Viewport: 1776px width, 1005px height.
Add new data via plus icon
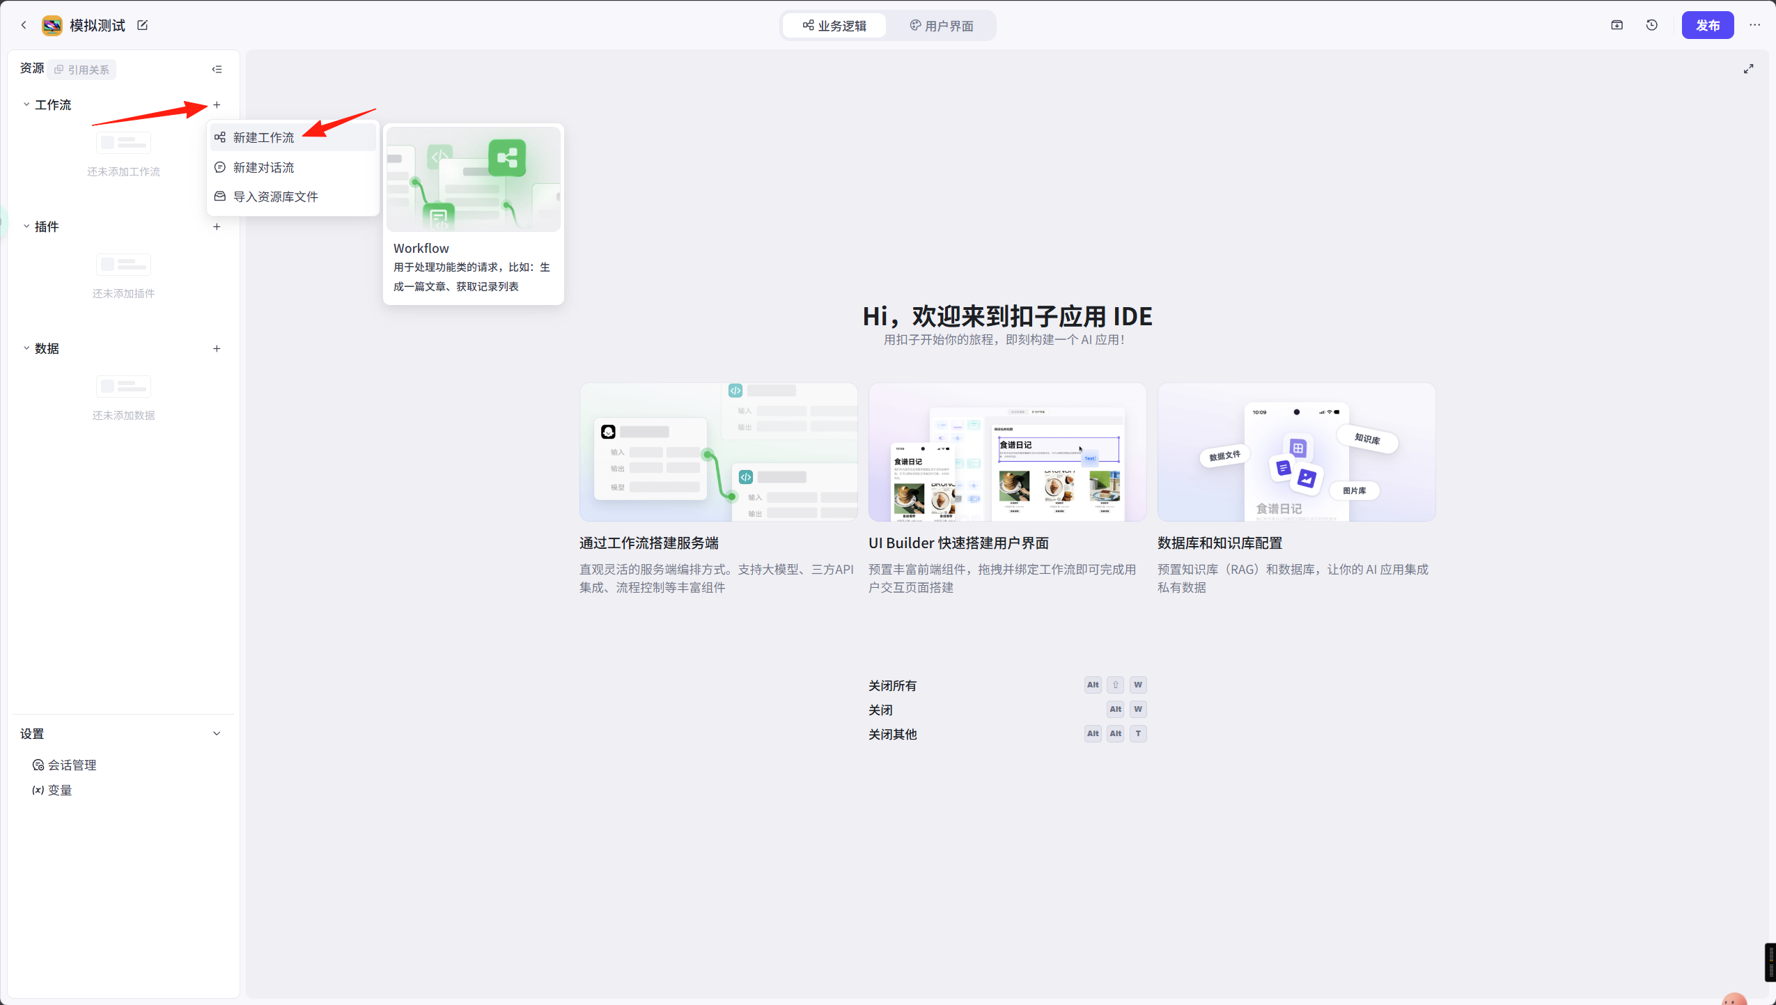coord(217,348)
